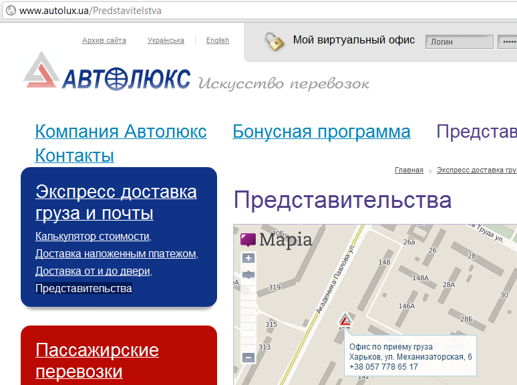
Task: Open Компания Автолюкс menu item
Action: (121, 131)
